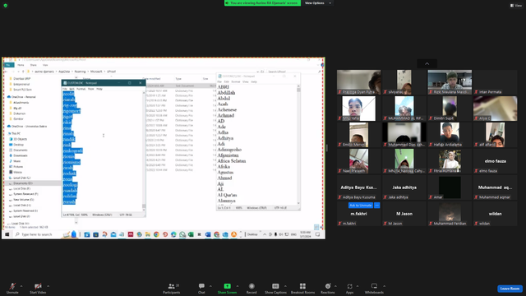Image resolution: width=526 pixels, height=296 pixels.
Task: Expand Whiteboards options arrow
Action: (384, 286)
